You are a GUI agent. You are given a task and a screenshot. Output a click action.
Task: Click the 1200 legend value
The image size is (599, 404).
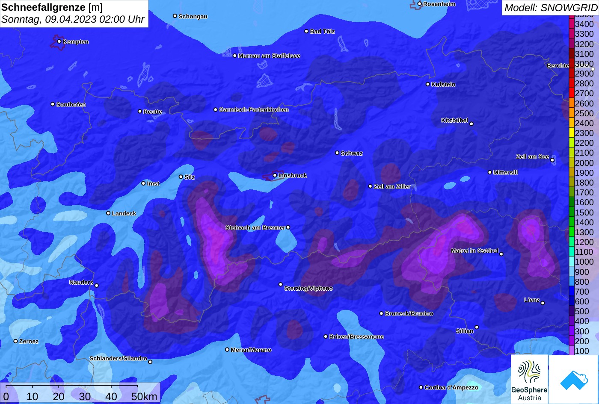[x=584, y=242]
